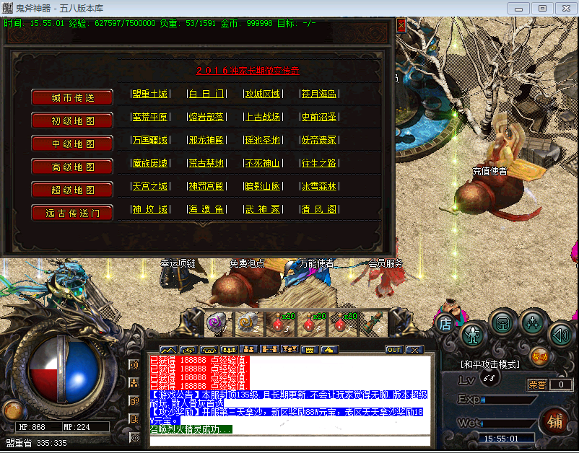Viewport: 579px width, 453px height.
Task: Teleport to 魔族废墟
Action: pyautogui.click(x=150, y=163)
